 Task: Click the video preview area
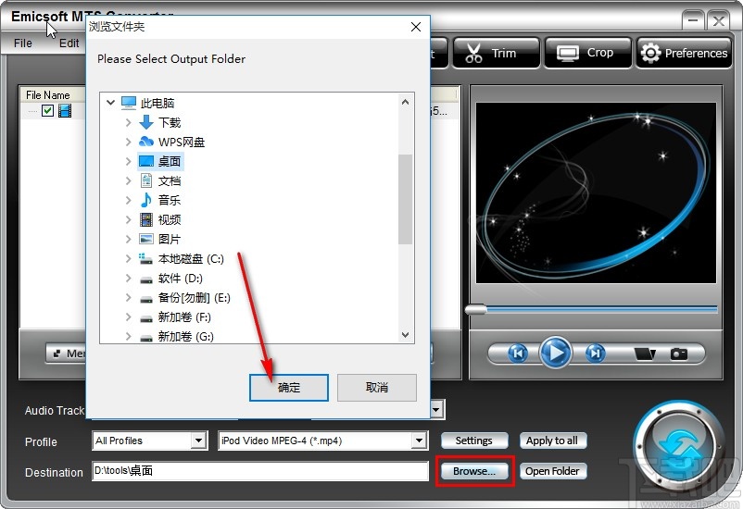click(596, 193)
